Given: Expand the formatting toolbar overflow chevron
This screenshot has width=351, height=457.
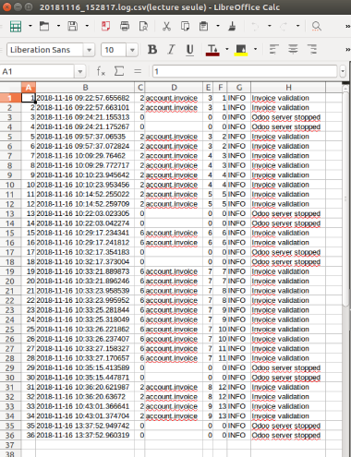Looking at the screenshot, I should 347,50.
